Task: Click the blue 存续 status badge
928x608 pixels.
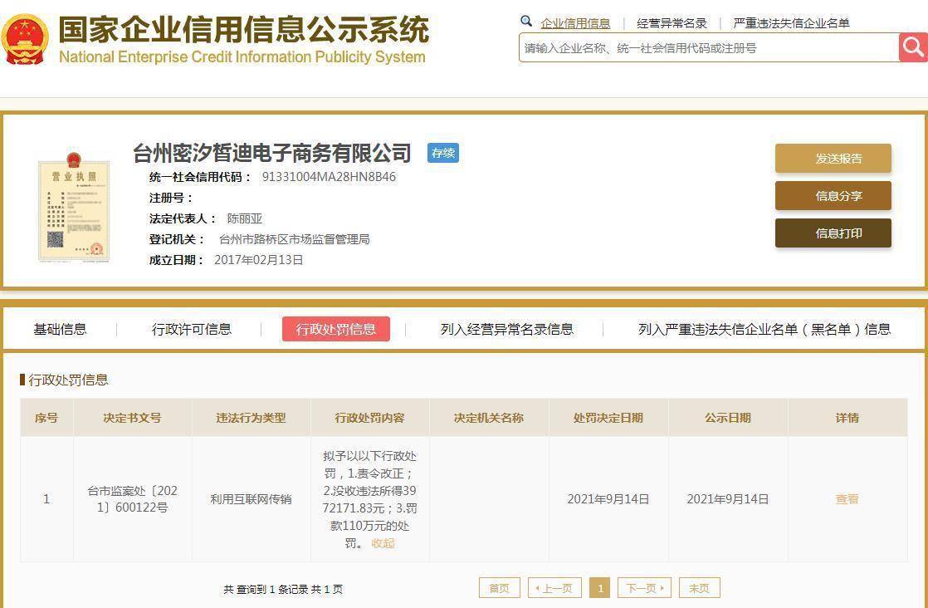Action: coord(442,153)
